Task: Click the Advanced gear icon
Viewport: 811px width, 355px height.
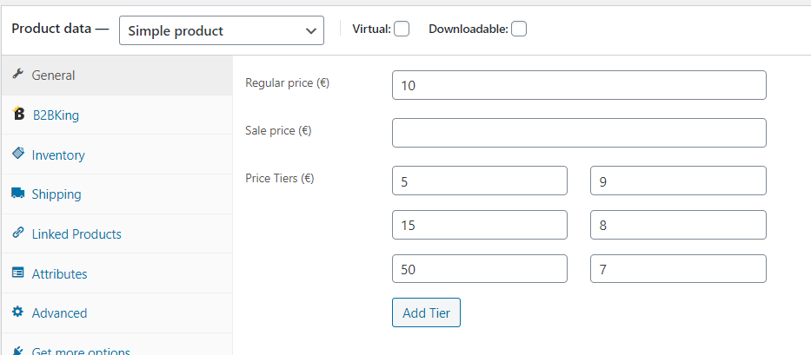Action: [x=17, y=312]
